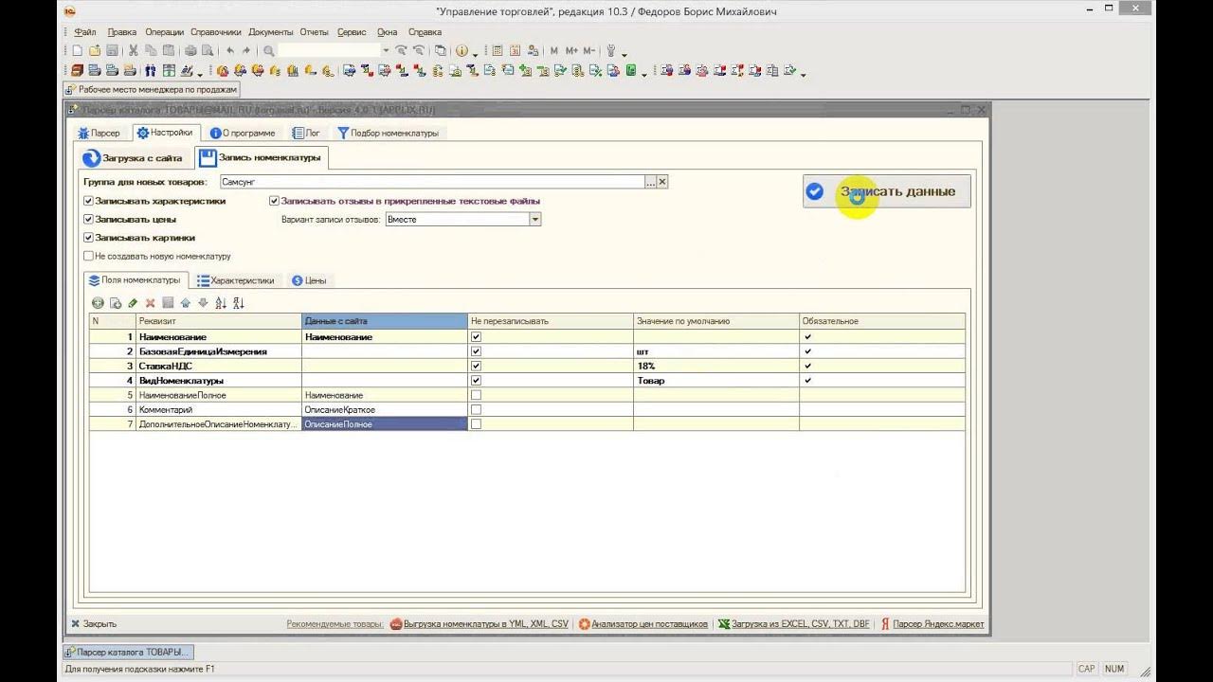Click the Группа для новых товаров field
Screen dimensions: 1213x682
431,182
